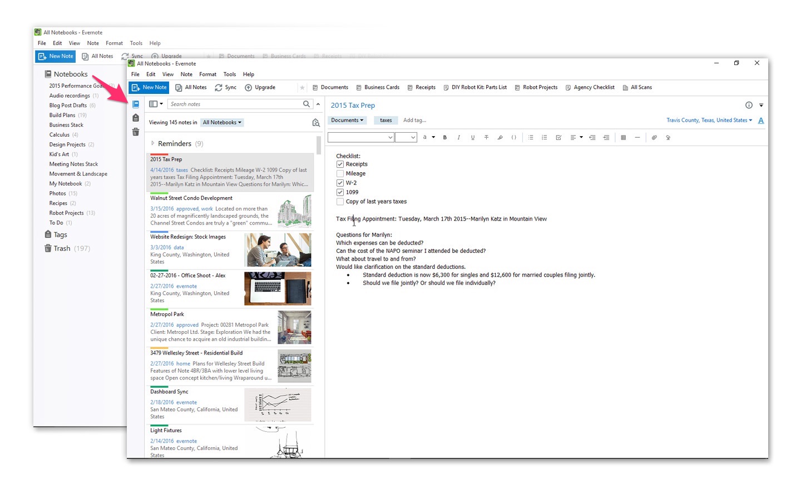Increase the indent of the paragraph

tap(606, 138)
